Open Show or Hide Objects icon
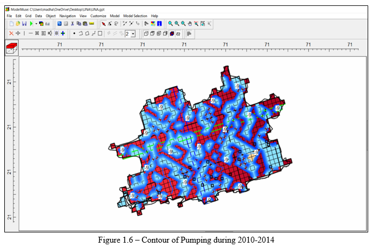Screen dimensions: 373x248 146,24
